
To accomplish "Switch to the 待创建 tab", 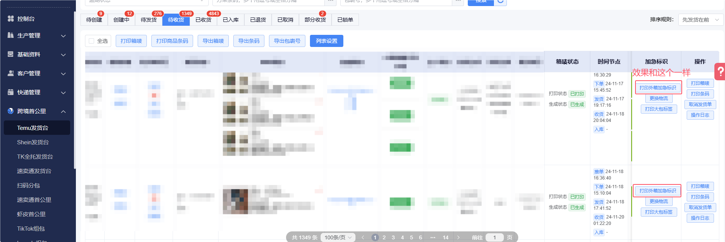I will pos(94,20).
